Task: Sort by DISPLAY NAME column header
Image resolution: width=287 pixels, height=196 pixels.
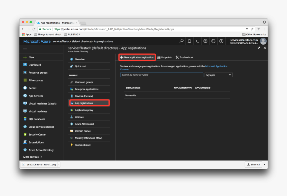Action: coord(133,88)
